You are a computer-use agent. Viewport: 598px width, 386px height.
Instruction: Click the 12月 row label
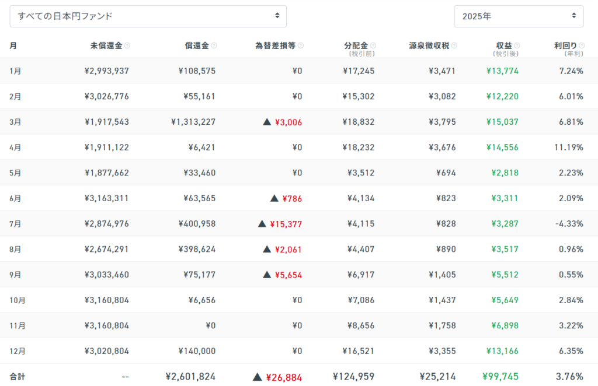(18, 351)
